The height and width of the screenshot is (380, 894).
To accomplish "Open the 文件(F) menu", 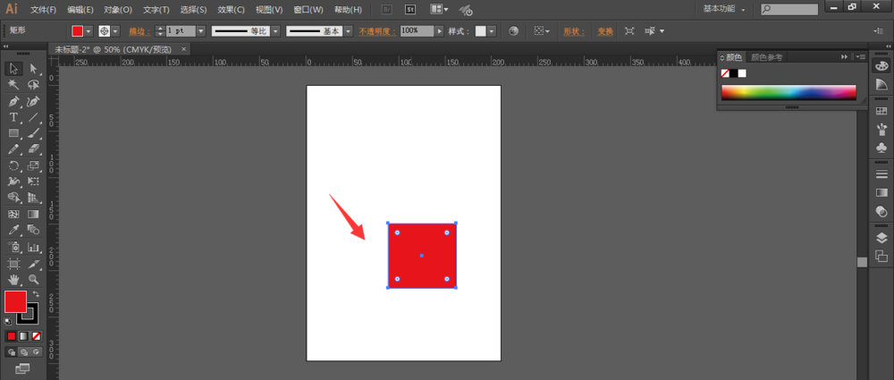I will pos(43,10).
